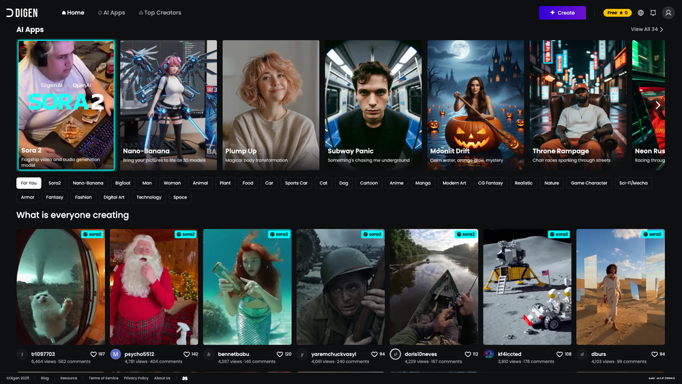Open the user profile avatar icon
Viewport: 682px width, 384px height.
coord(668,12)
